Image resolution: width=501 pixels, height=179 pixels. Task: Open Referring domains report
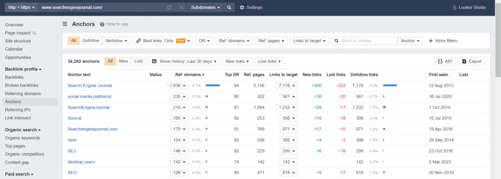23,94
